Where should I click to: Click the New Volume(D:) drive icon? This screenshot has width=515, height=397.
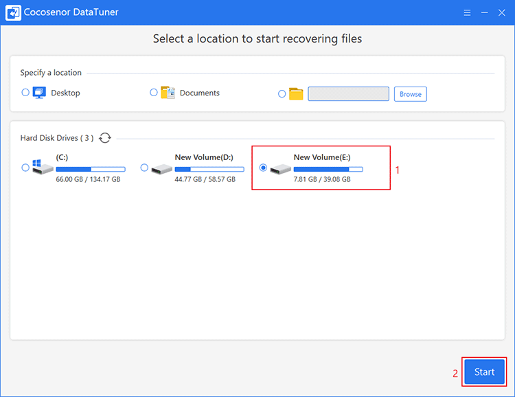161,169
